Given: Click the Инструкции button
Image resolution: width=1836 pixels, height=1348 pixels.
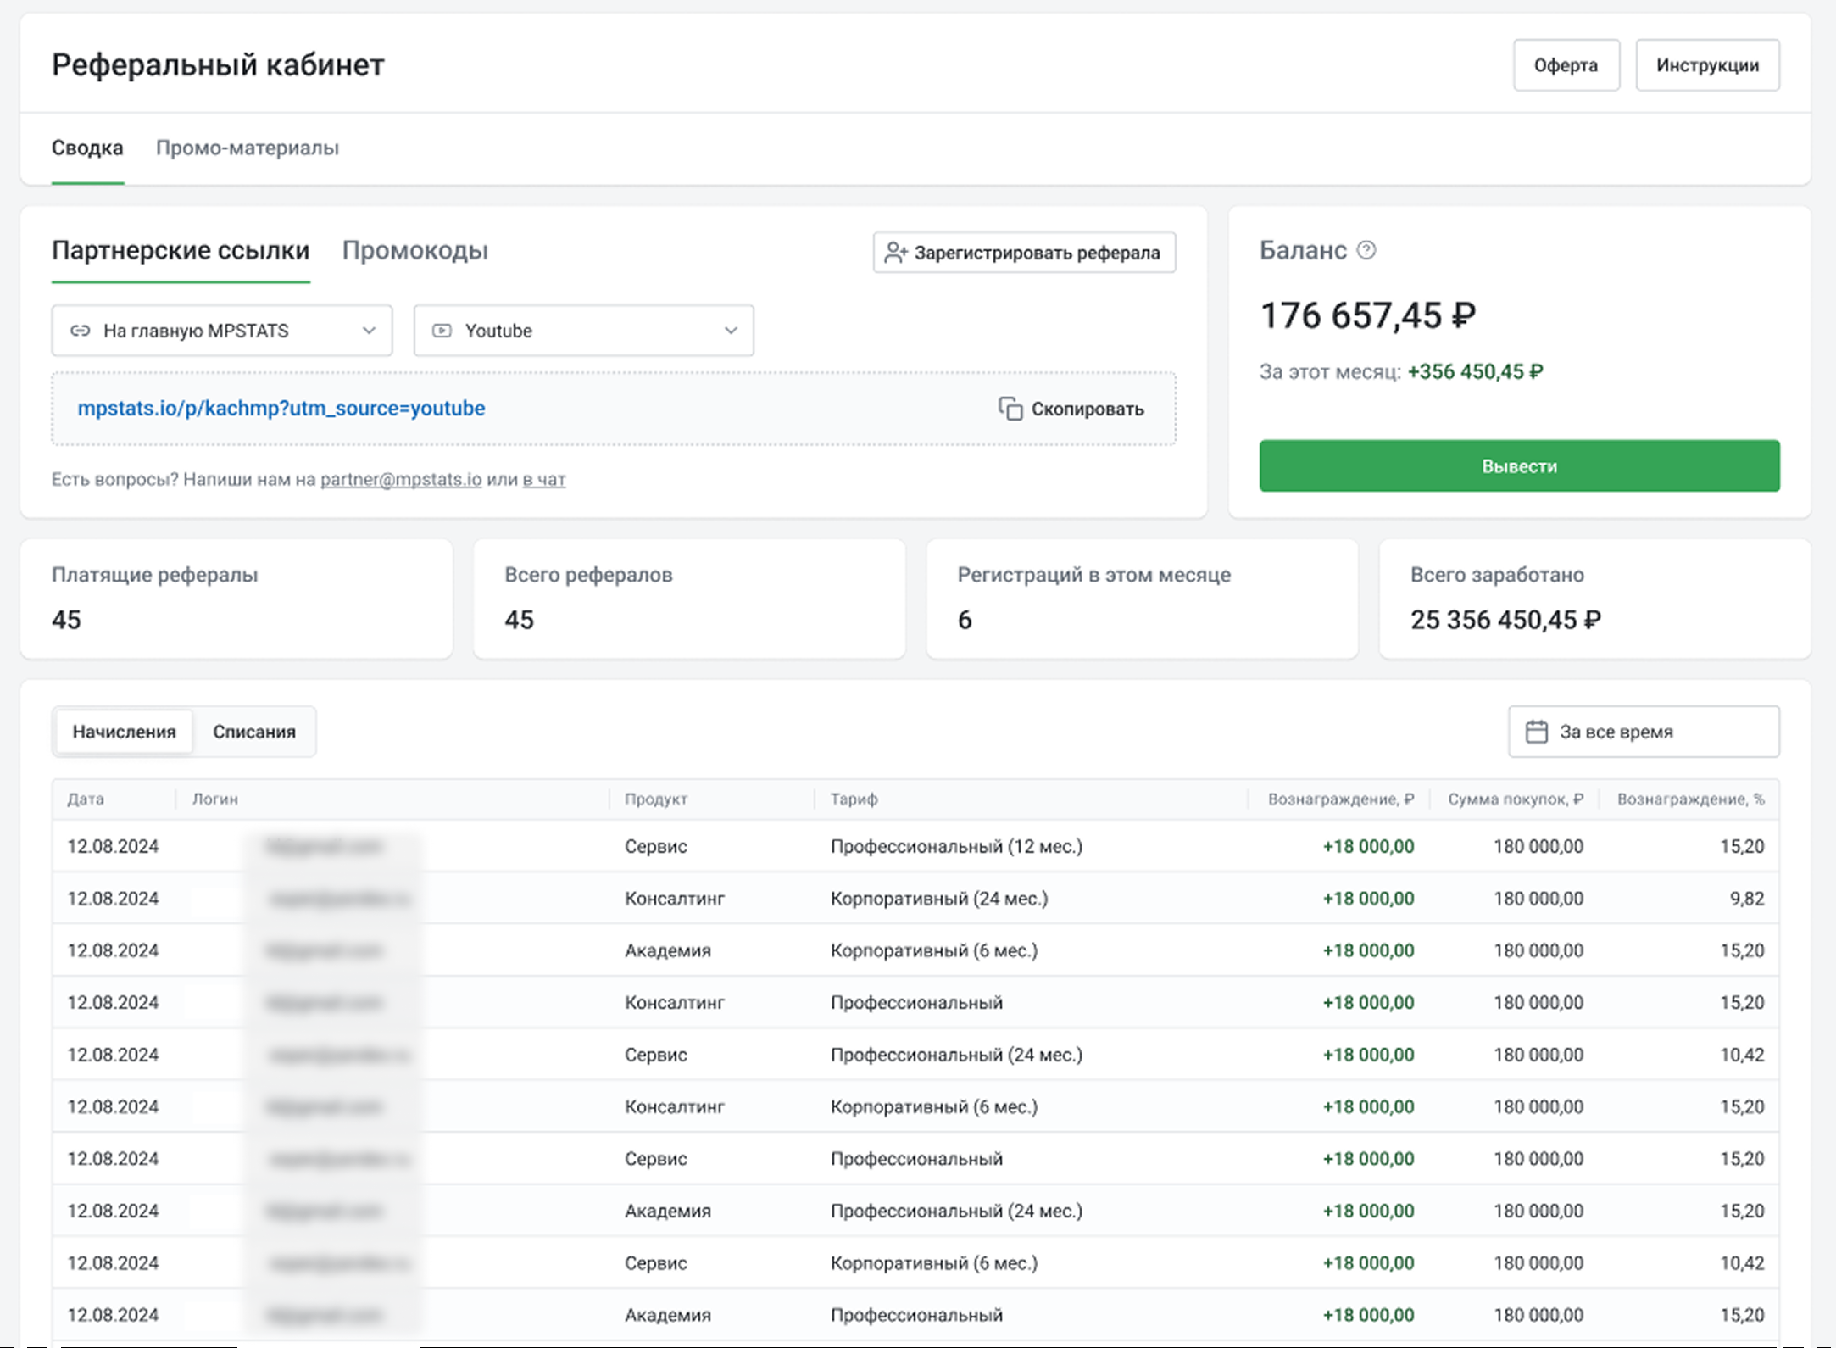Looking at the screenshot, I should (x=1706, y=65).
